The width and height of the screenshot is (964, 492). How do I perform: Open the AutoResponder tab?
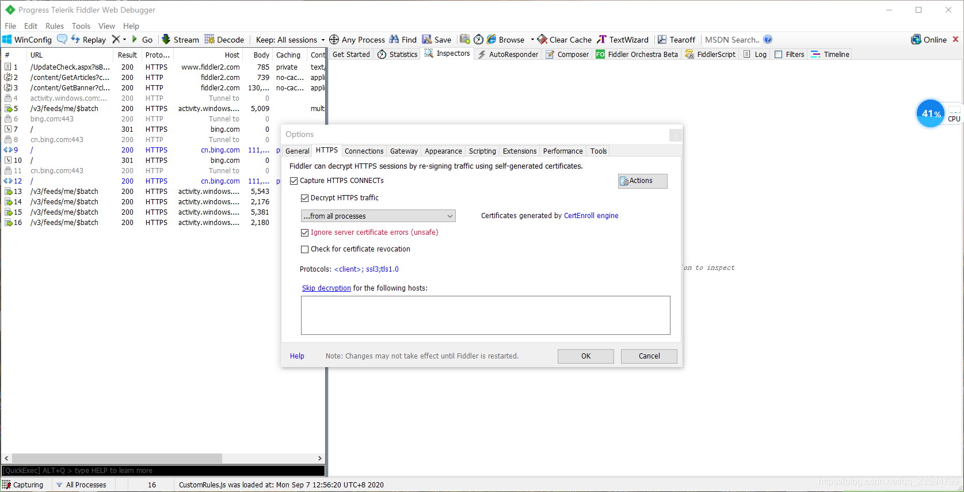point(508,54)
